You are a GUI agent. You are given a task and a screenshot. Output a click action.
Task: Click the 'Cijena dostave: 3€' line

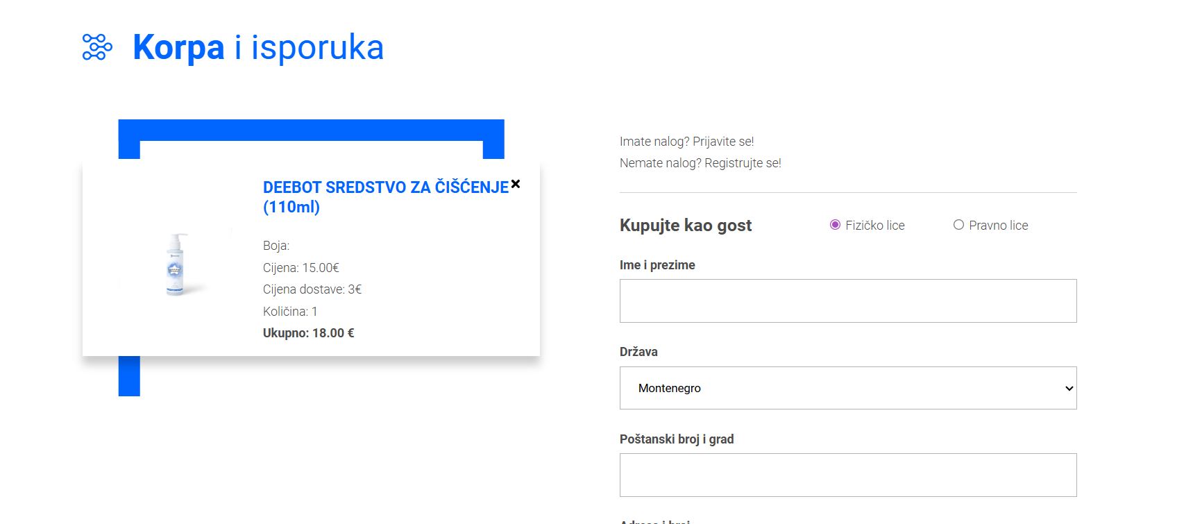(x=312, y=289)
